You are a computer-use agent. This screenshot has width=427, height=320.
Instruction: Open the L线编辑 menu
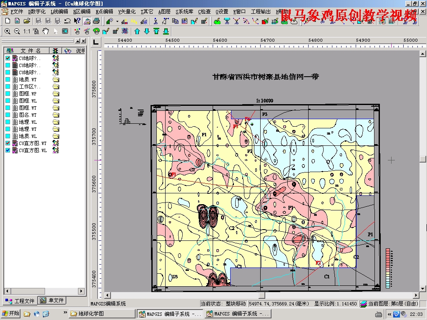(59, 12)
